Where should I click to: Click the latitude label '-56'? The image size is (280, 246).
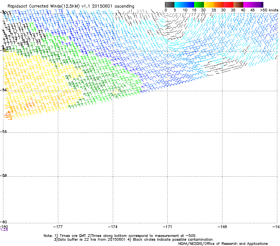point(3,131)
